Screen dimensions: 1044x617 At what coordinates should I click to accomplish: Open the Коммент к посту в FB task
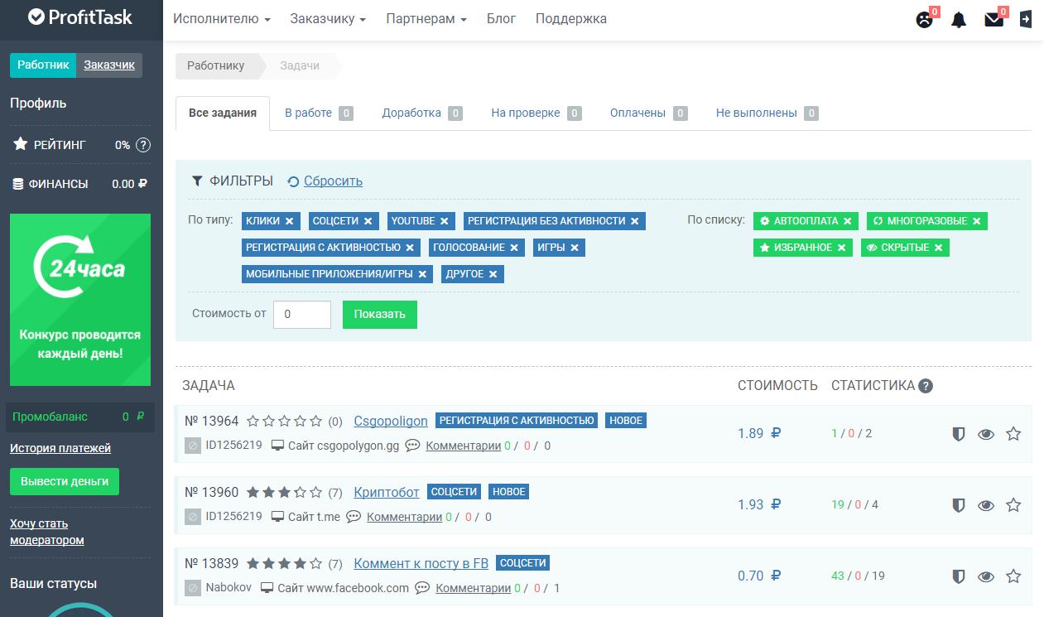[x=421, y=563]
